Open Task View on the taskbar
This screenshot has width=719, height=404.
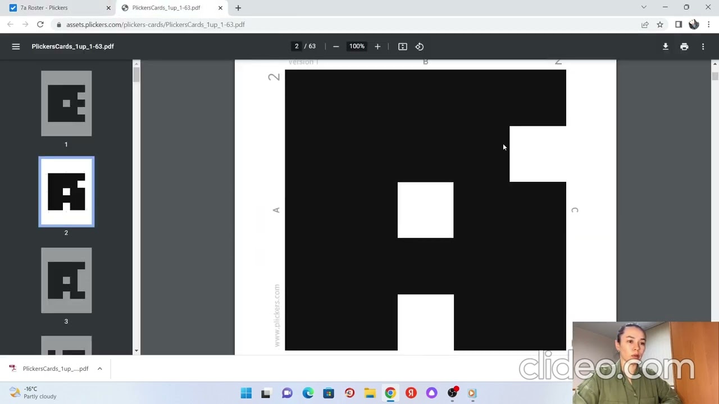266,393
